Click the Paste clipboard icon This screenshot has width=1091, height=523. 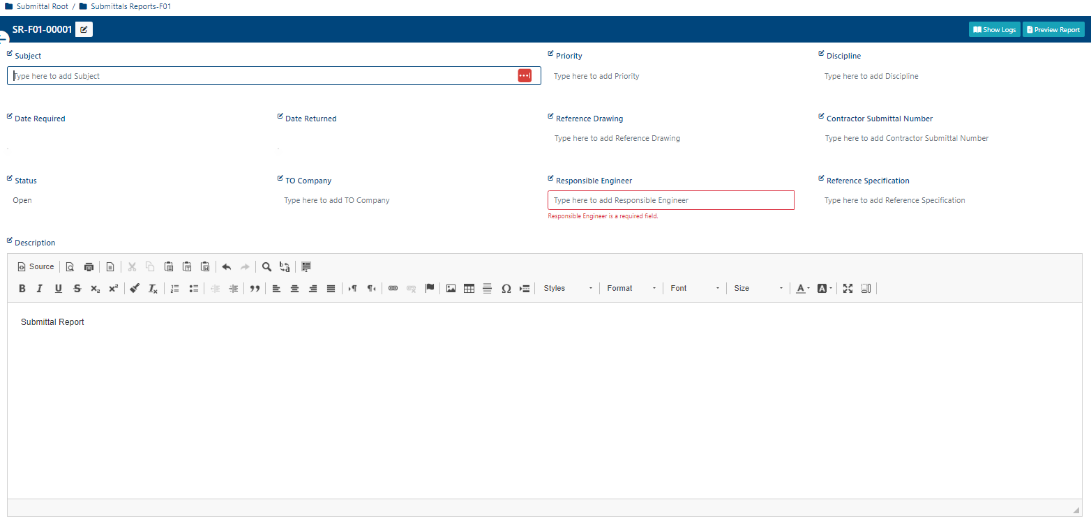(x=169, y=266)
